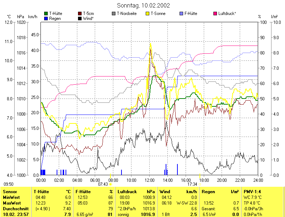Click the Wind header in the data table
Viewport: 285px width, 217px height.
[x=165, y=192]
